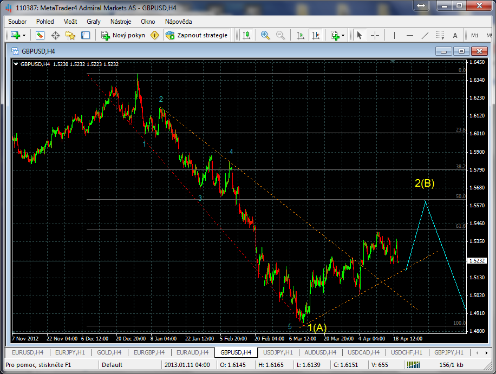Switch to AUDUSD,H4 chart tab

(x=320, y=352)
